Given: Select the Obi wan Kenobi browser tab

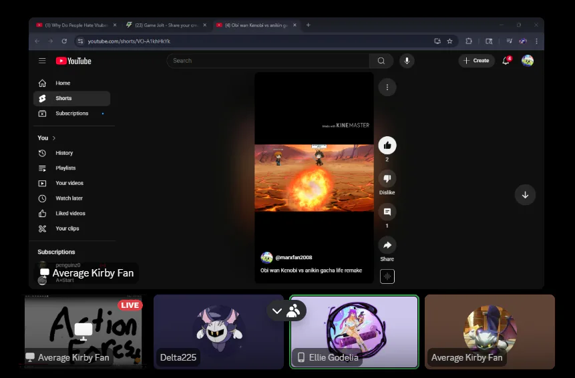Looking at the screenshot, I should pos(256,25).
